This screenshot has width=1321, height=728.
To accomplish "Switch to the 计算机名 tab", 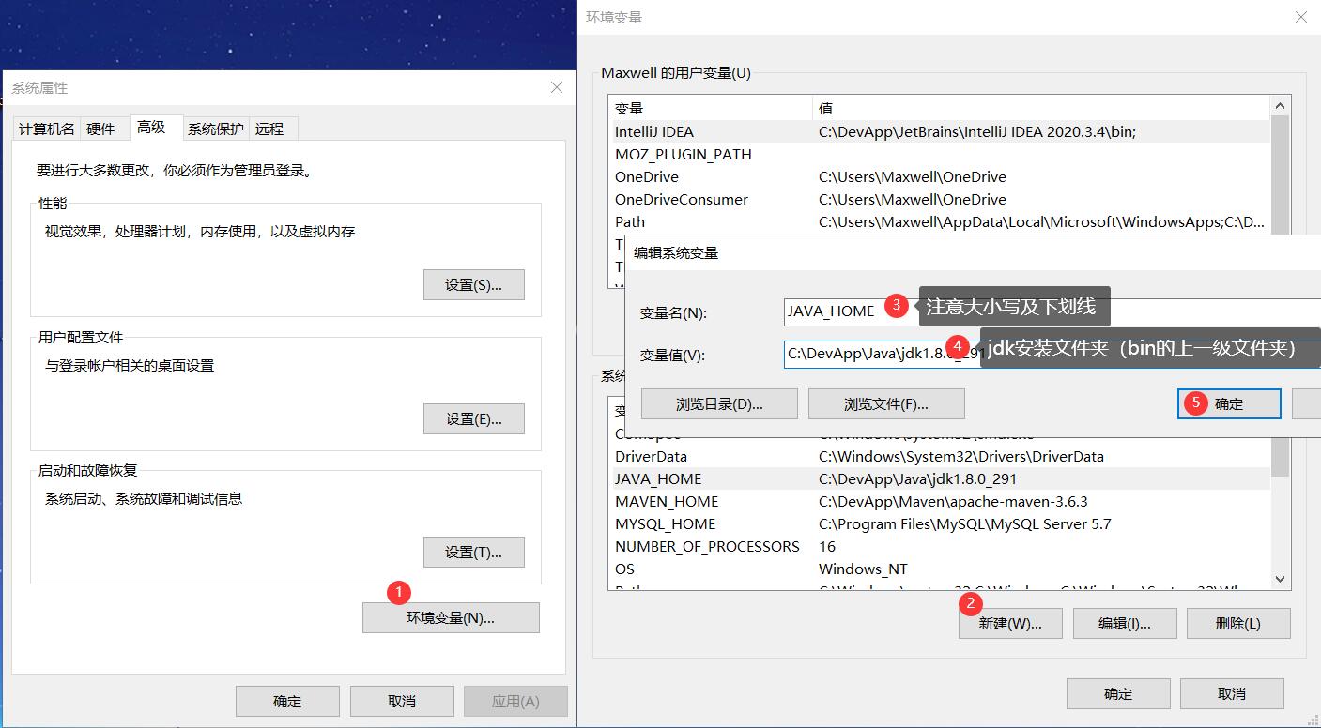I will (46, 129).
